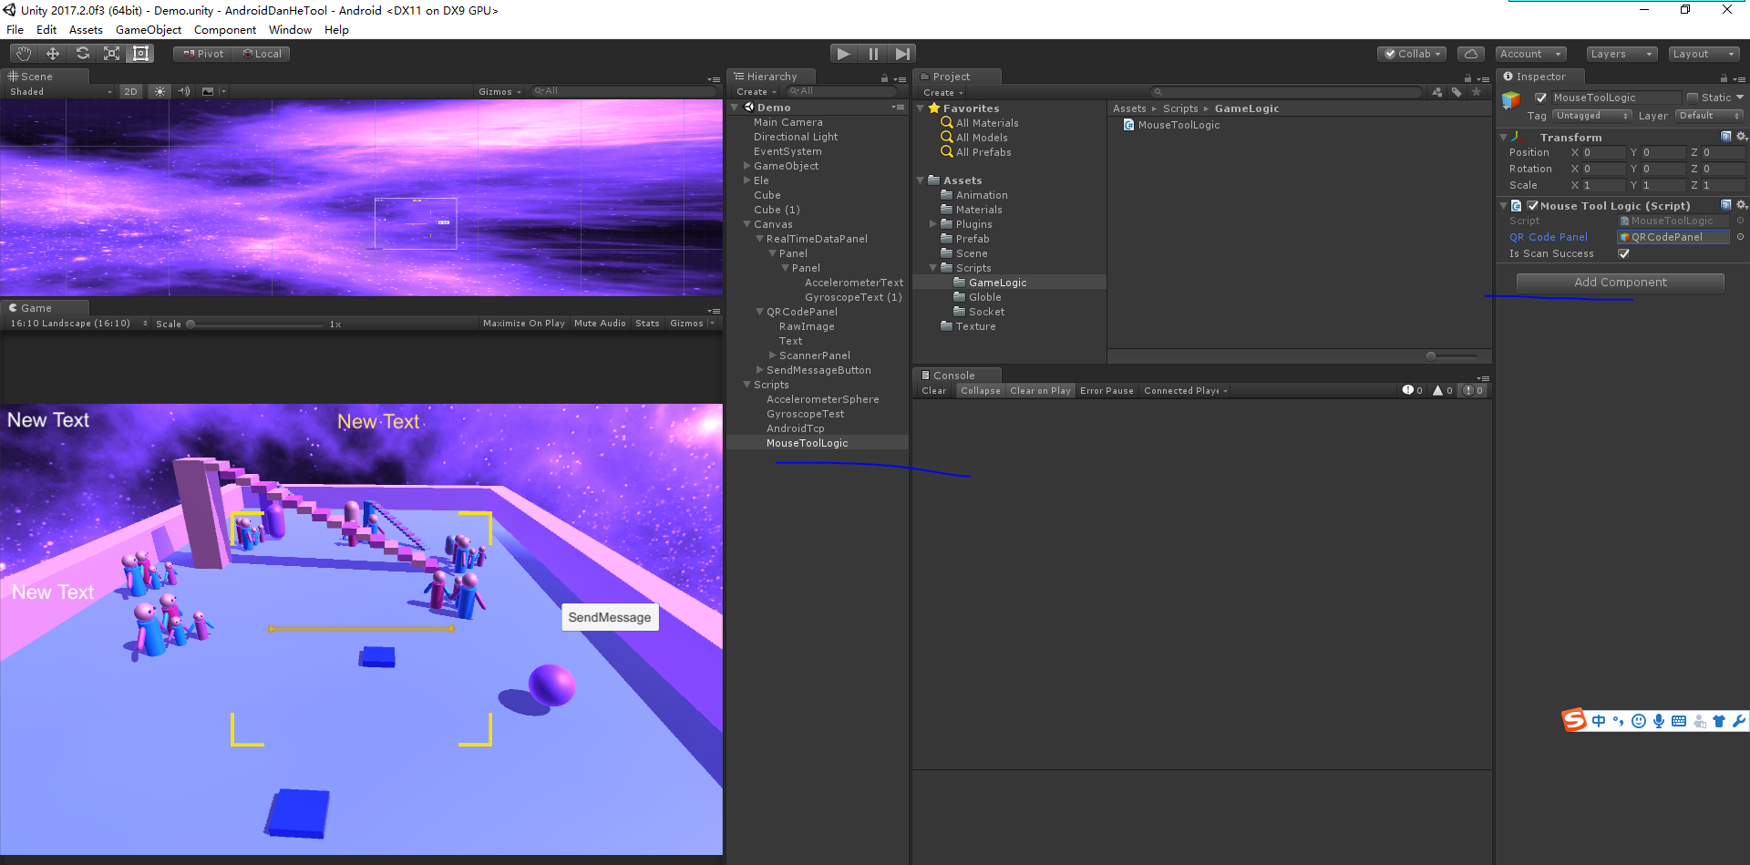
Task: Open Unity Cloud services via the cloud icon
Action: pos(1470,53)
